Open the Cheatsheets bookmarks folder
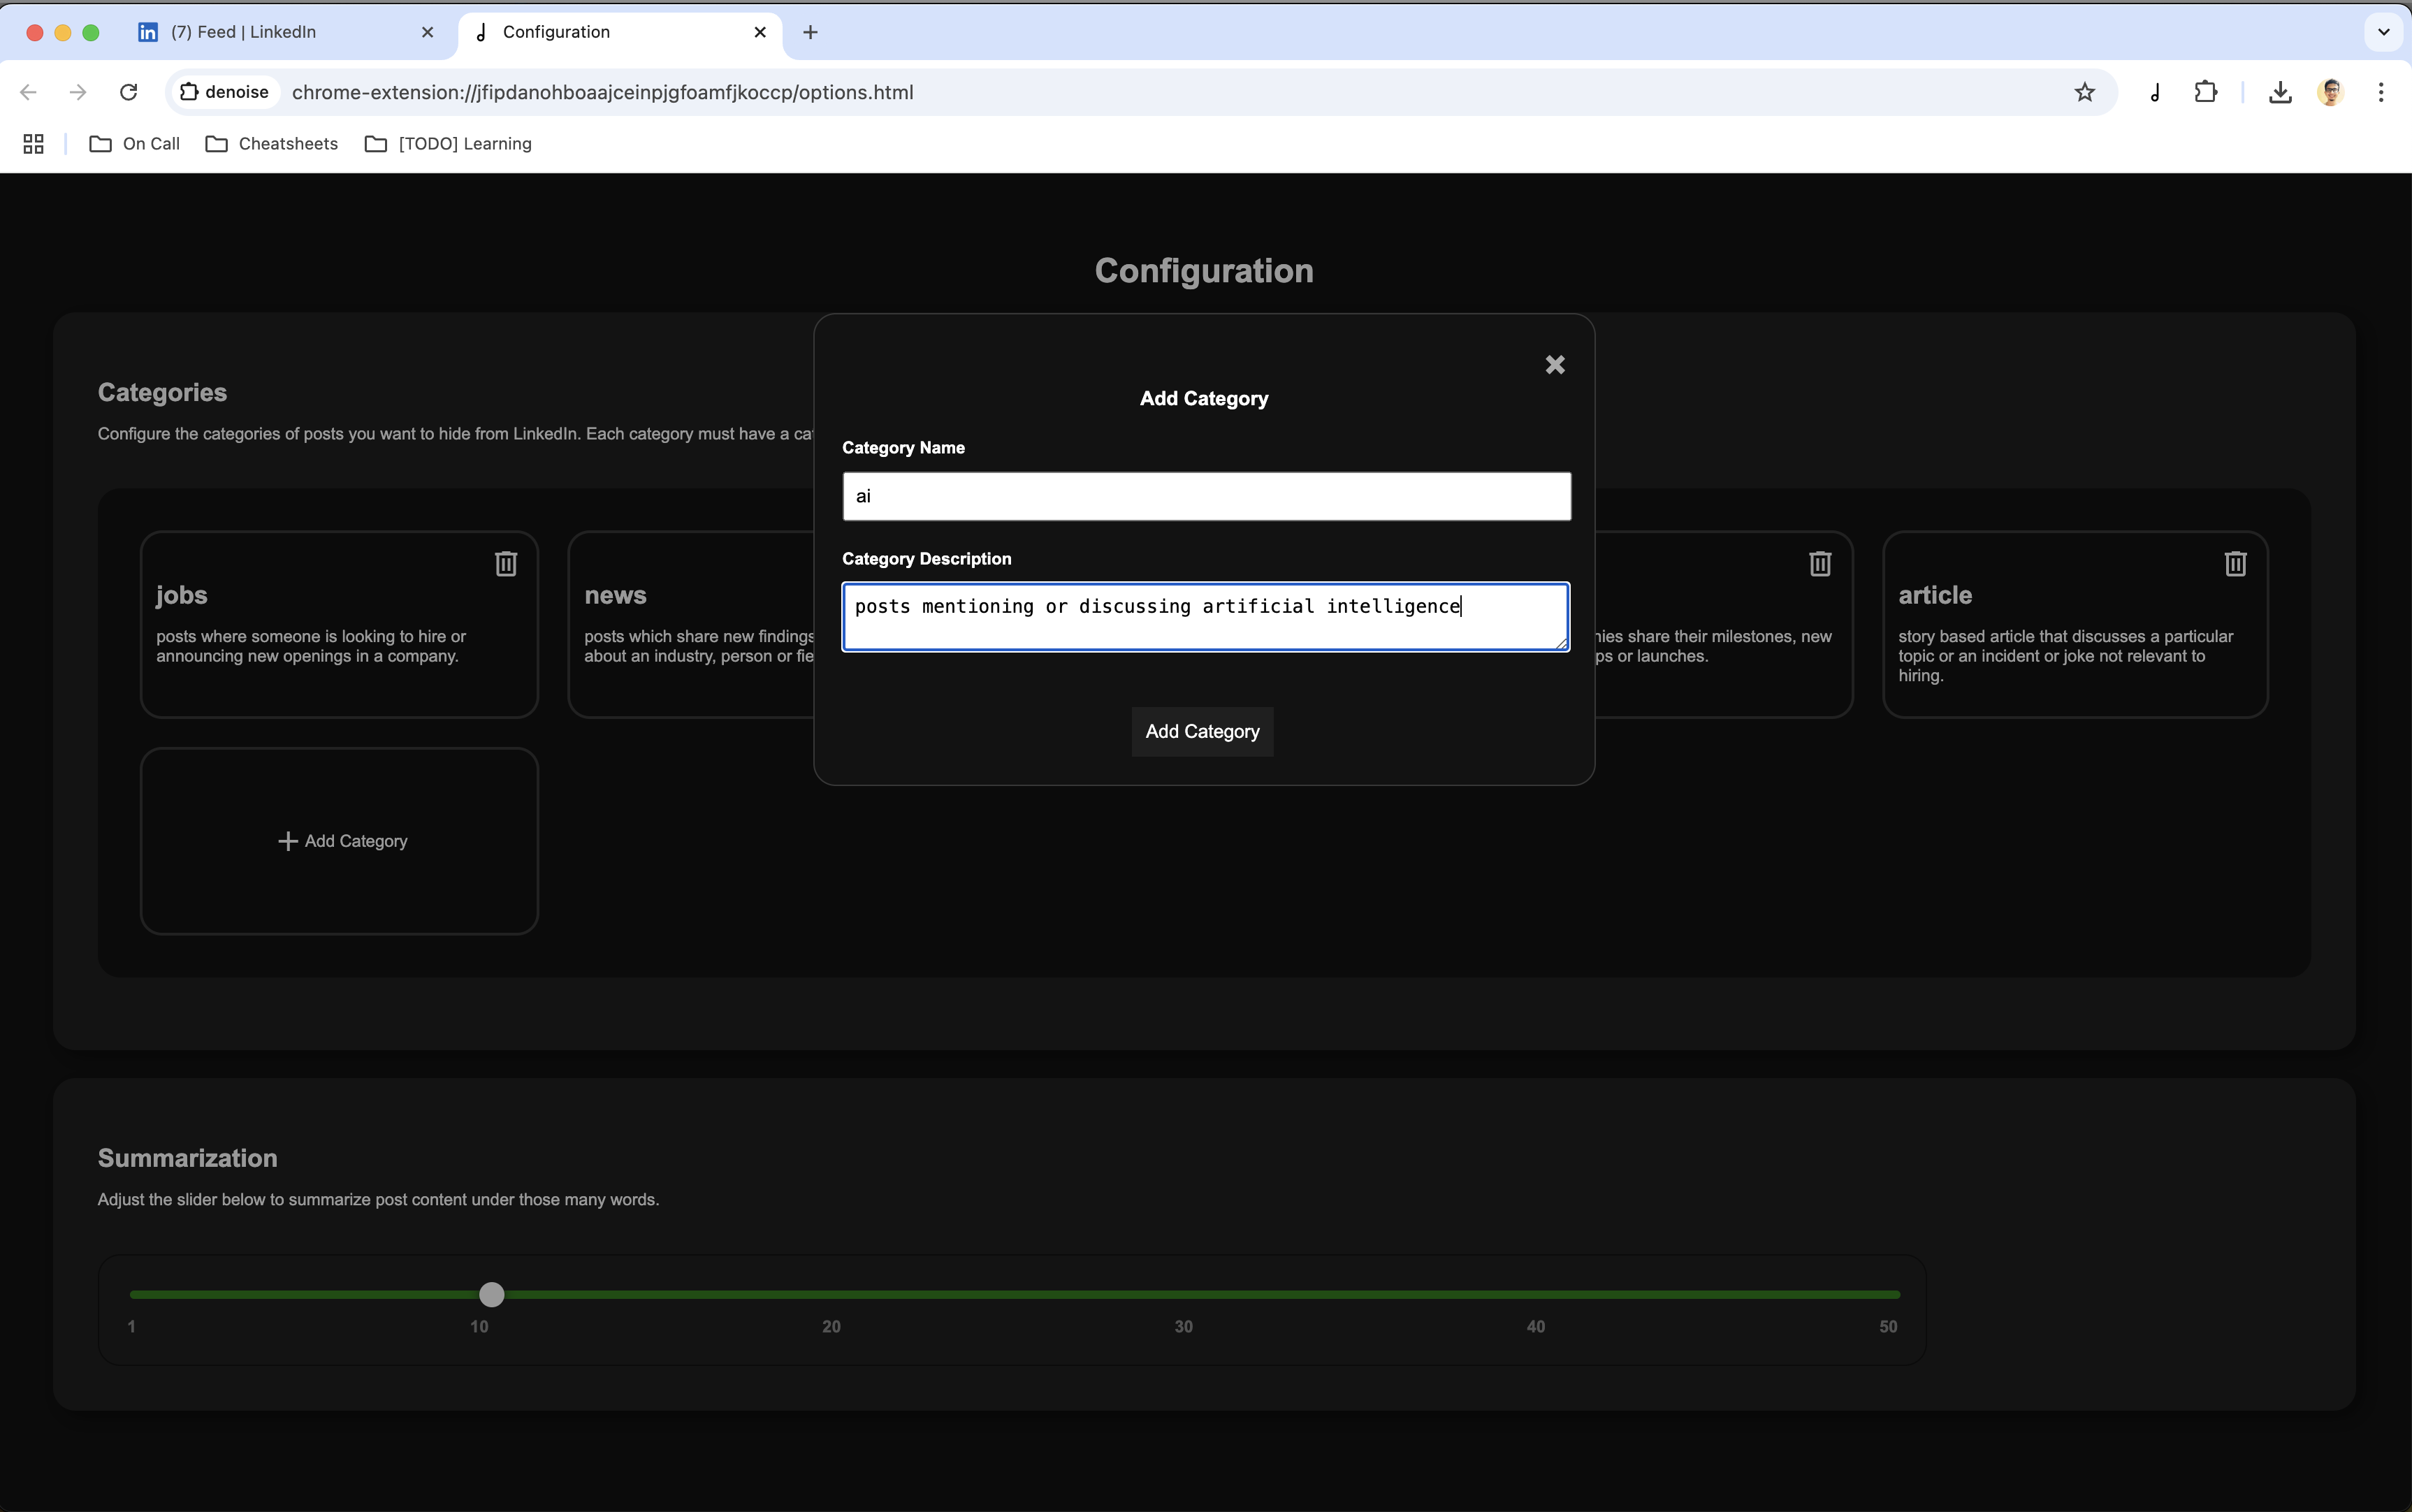 pyautogui.click(x=272, y=144)
